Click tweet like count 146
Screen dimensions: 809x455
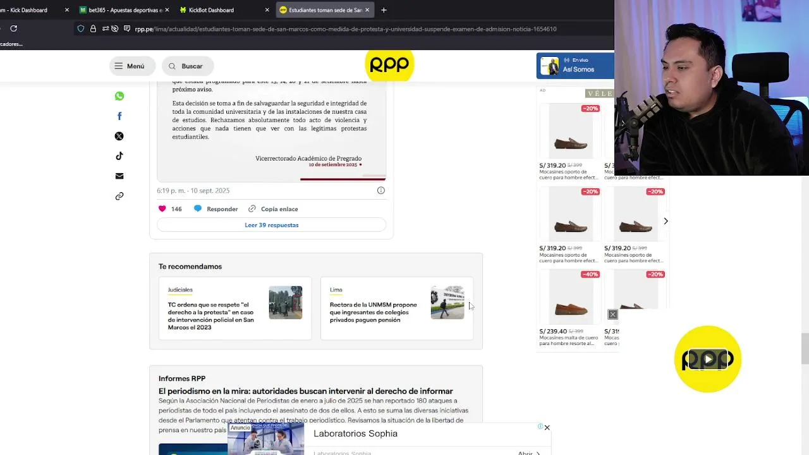(x=176, y=209)
